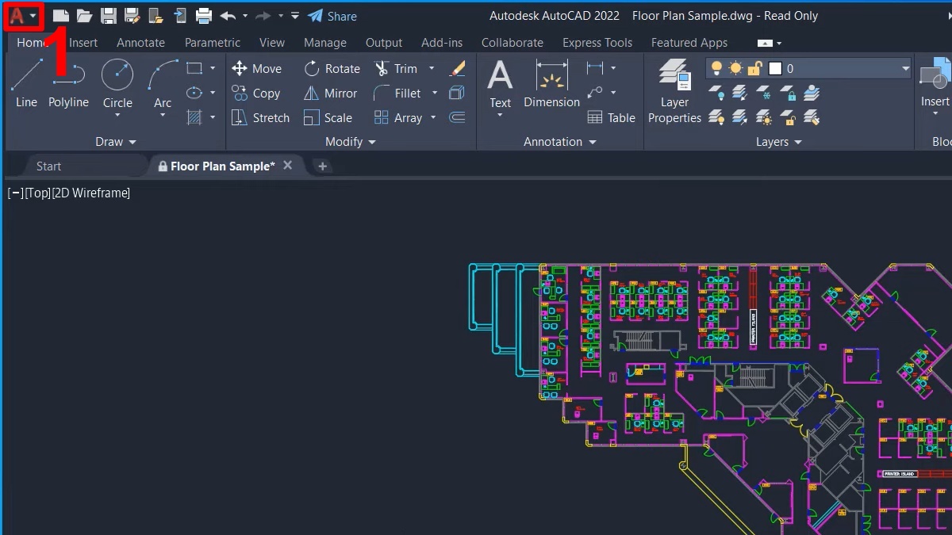Switch to the Start file tab
952x535 pixels.
48,166
